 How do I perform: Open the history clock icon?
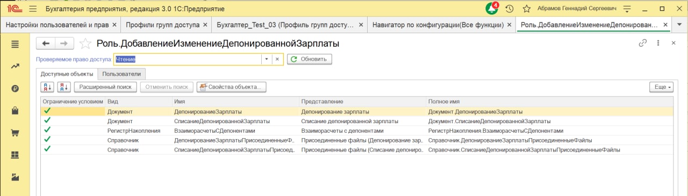(510, 9)
